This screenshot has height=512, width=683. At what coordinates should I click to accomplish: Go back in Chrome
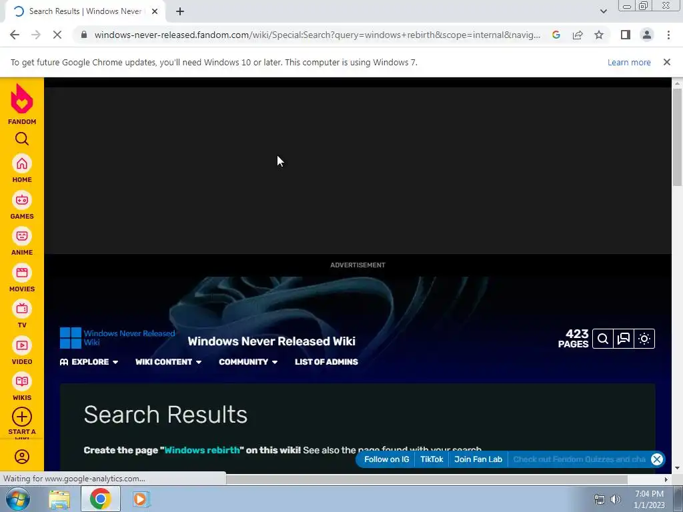(x=15, y=35)
